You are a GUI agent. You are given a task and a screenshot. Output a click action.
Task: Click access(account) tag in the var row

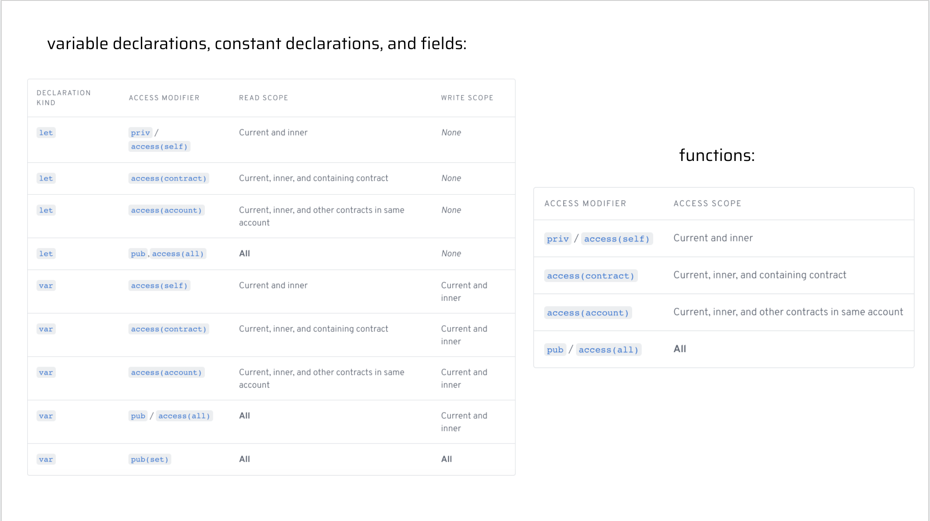click(166, 372)
